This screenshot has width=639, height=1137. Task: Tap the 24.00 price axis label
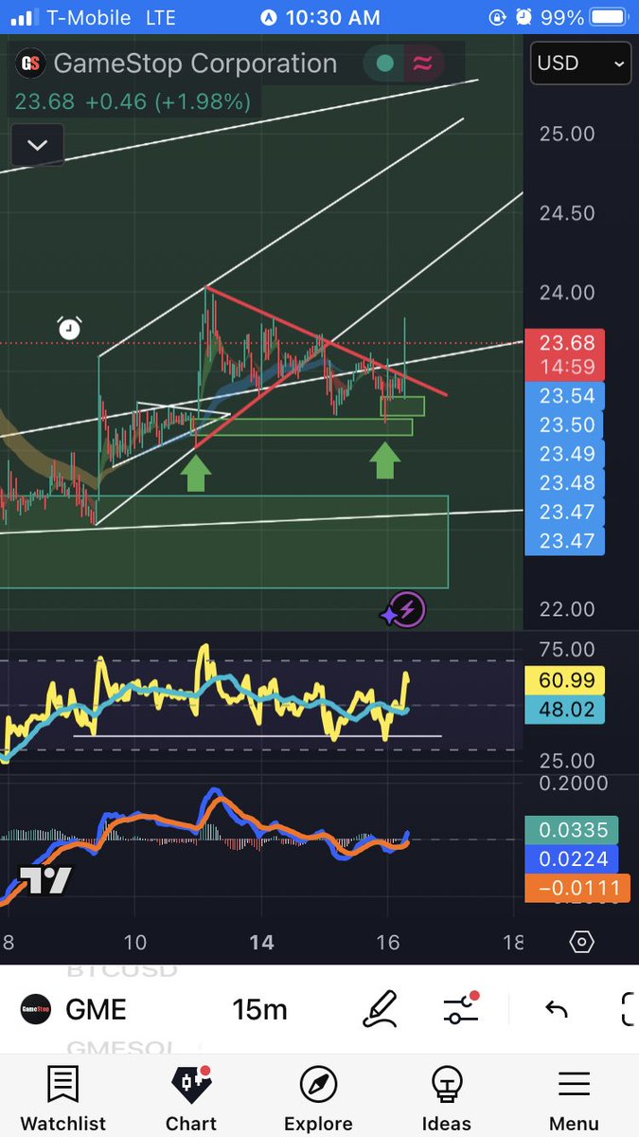click(567, 293)
